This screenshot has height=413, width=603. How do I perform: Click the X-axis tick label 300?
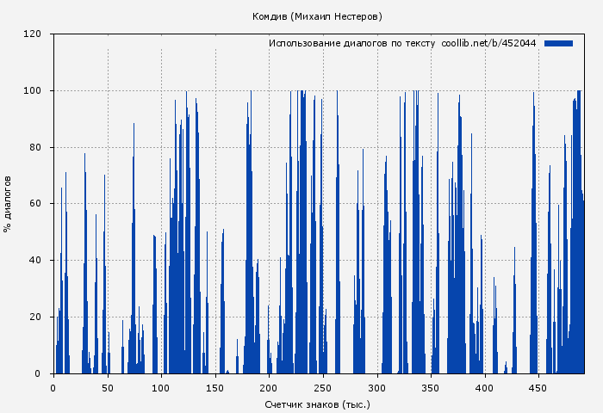[376, 388]
